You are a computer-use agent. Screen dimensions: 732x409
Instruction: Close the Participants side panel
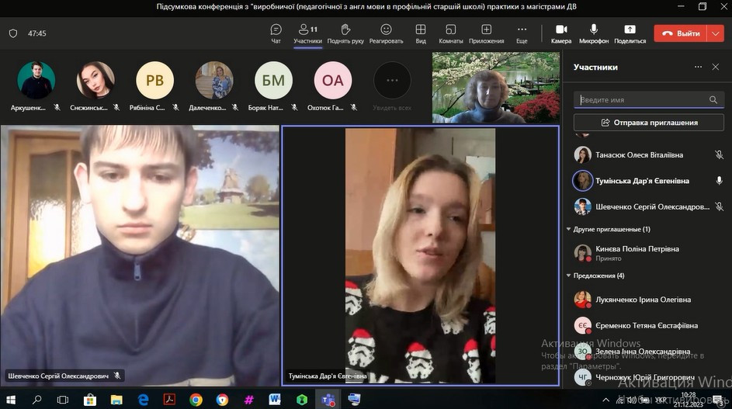[716, 68]
